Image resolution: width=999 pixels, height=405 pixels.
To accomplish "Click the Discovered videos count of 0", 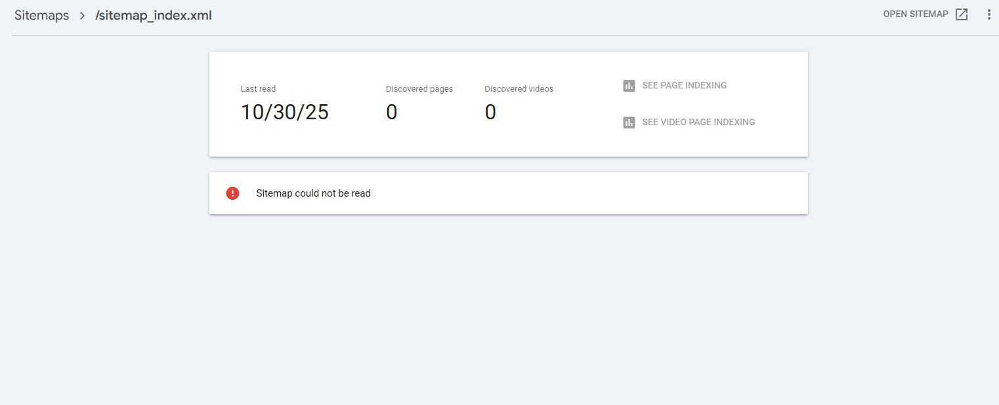I will point(490,113).
